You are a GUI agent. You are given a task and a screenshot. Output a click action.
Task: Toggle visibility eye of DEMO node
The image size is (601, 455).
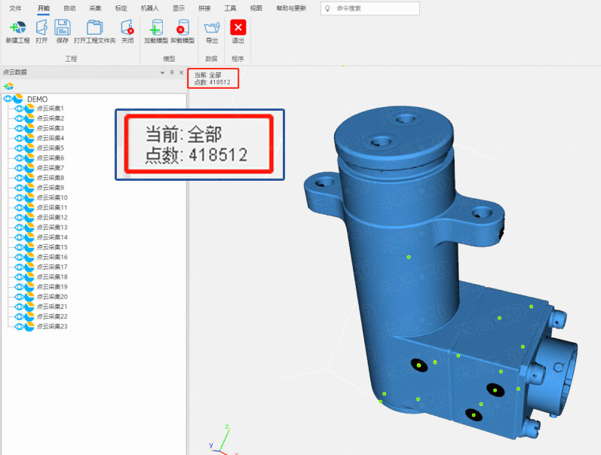pyautogui.click(x=8, y=99)
